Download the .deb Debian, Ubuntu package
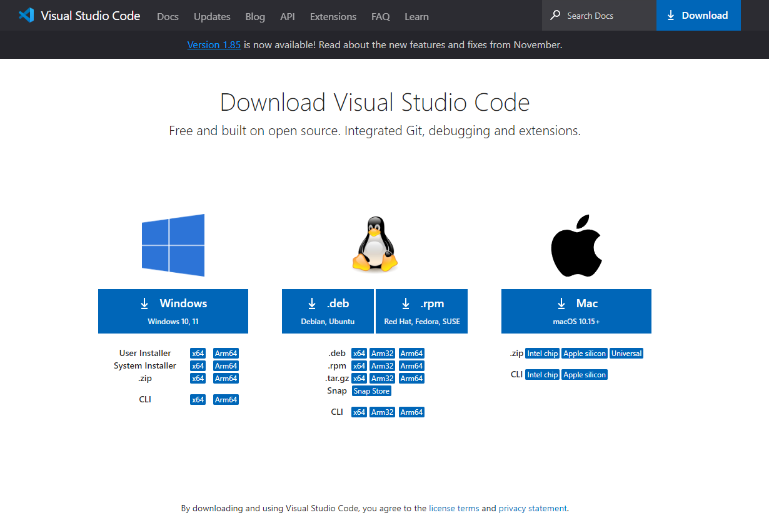This screenshot has height=525, width=769. [328, 311]
